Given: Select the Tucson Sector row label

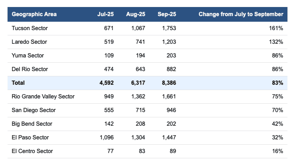Looking at the screenshot, I should pyautogui.click(x=29, y=28).
